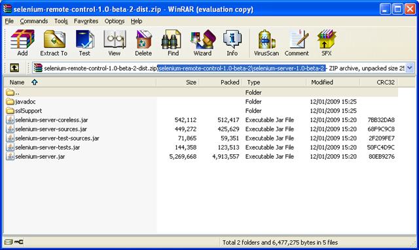Click the selenium-server-test-sources.jar file icon
Viewport: 419px width, 250px height.
(10, 138)
